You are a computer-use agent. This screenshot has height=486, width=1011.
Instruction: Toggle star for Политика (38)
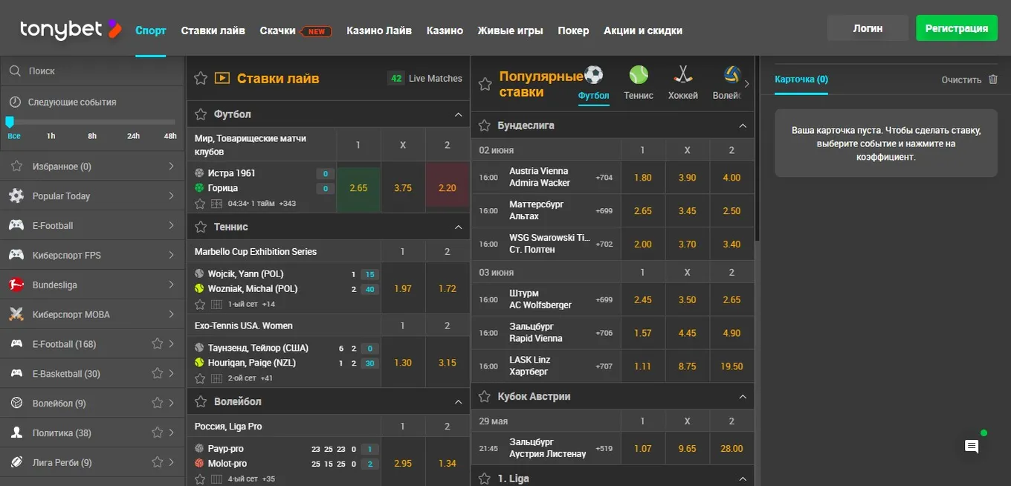pos(157,432)
